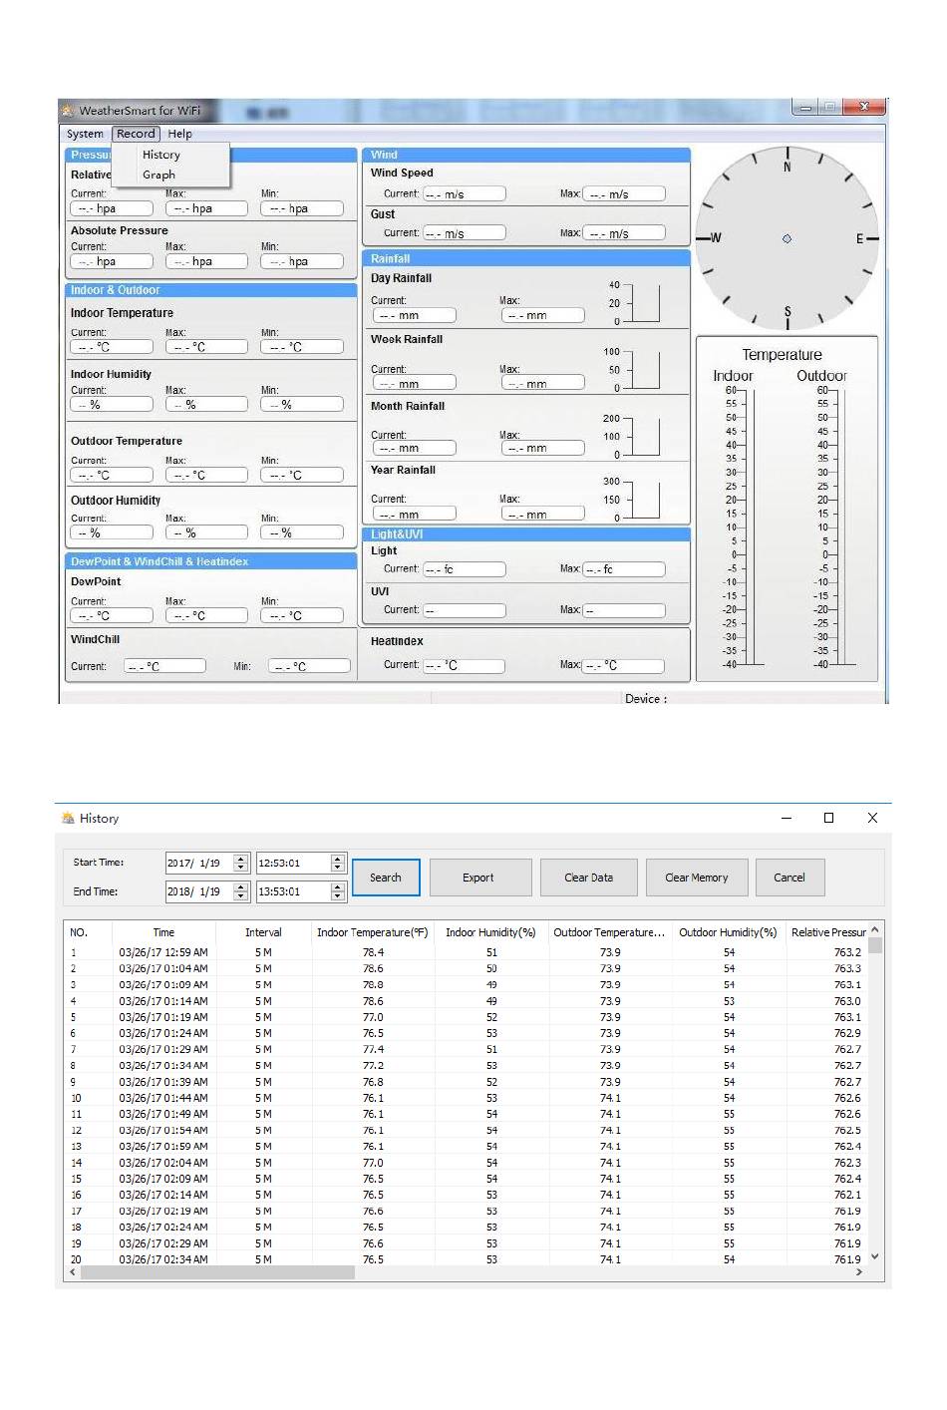The image size is (947, 1410).
Task: Select the row timed 03/26/17 02:04 AM
Action: coord(467,1163)
